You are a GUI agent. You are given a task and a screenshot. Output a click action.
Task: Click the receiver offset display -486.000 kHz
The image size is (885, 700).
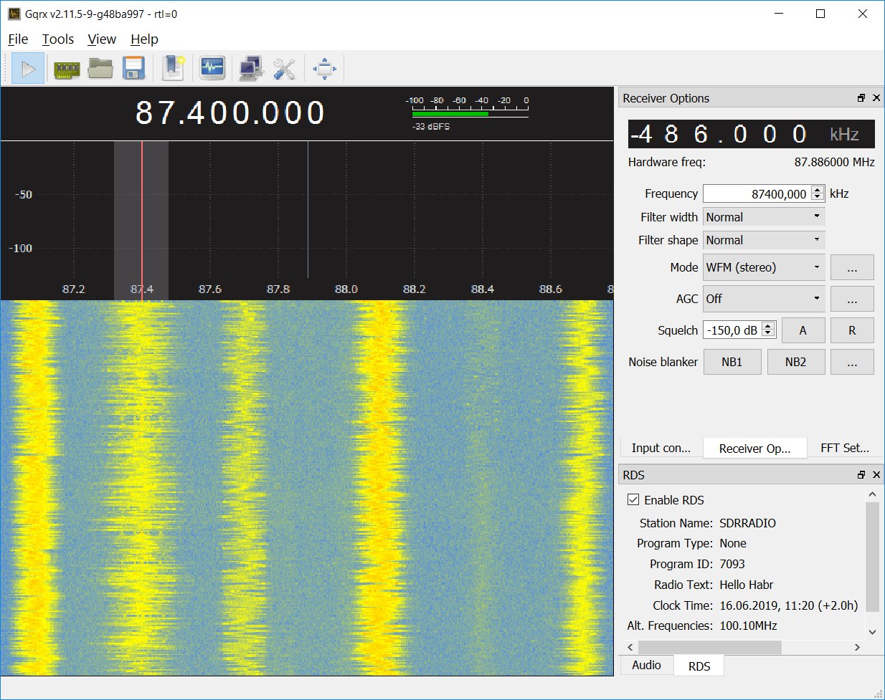pyautogui.click(x=751, y=134)
